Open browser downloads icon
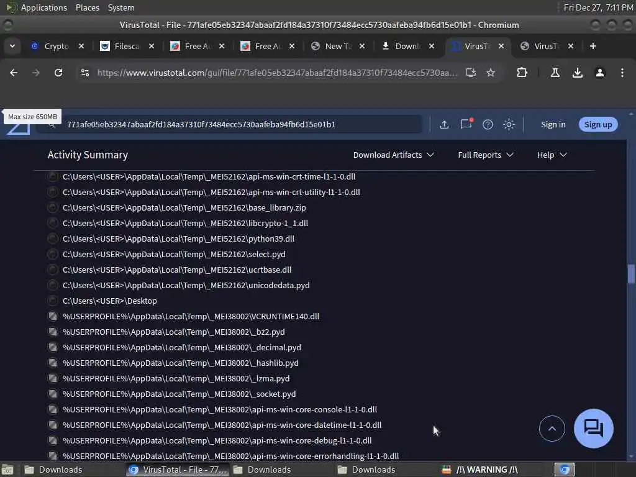The width and height of the screenshot is (636, 477). 577,73
